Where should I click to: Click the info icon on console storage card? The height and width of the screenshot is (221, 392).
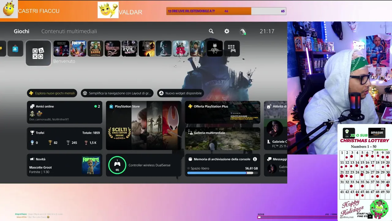point(255,159)
